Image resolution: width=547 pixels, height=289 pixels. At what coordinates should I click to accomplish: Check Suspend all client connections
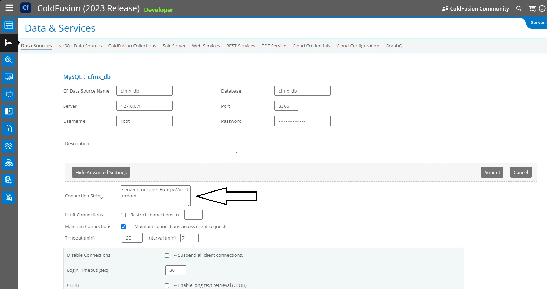coord(167,255)
